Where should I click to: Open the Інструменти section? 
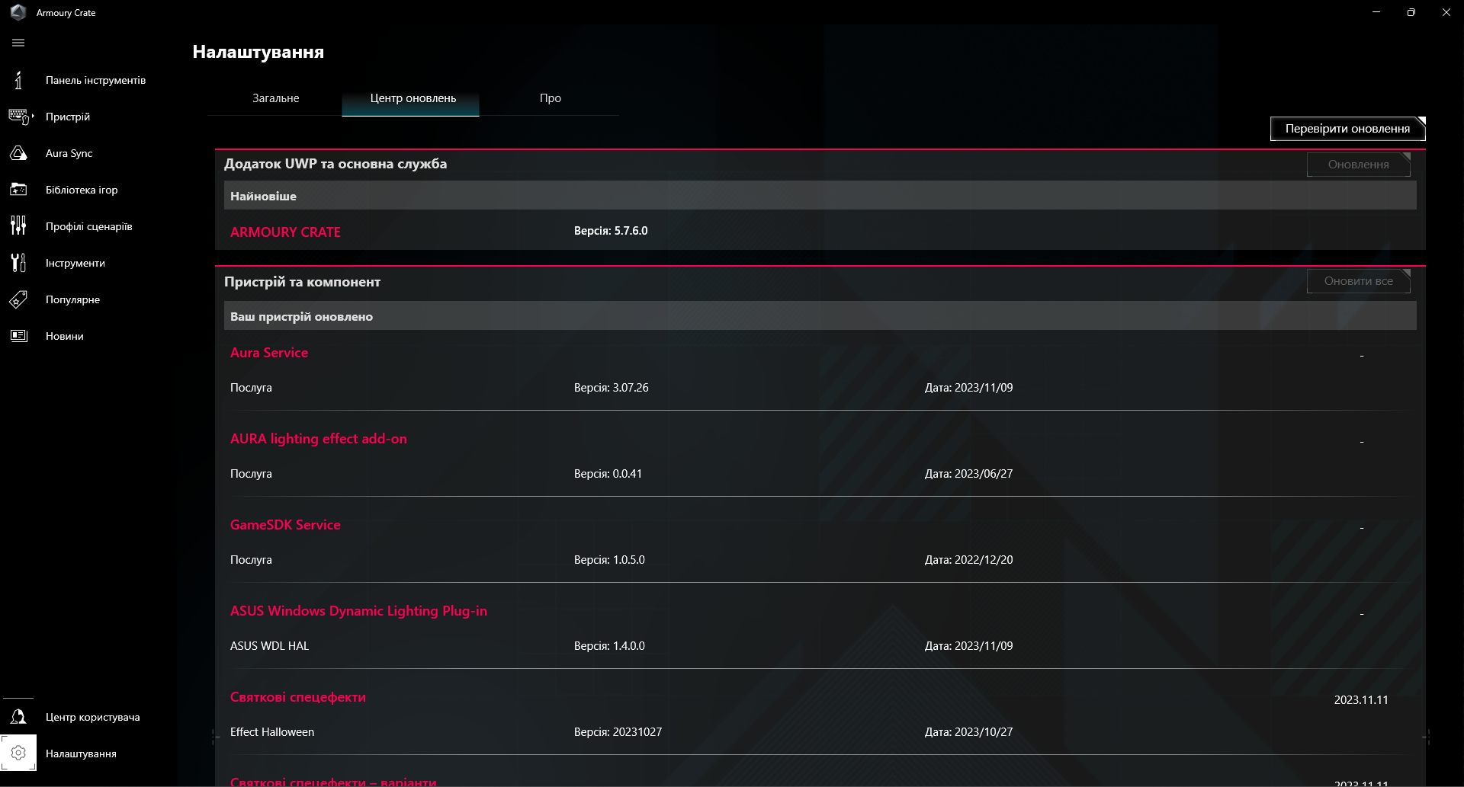point(18,263)
